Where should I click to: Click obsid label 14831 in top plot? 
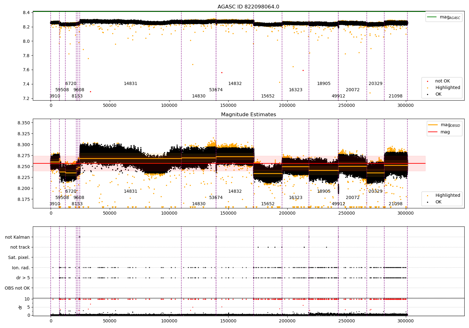130,84
